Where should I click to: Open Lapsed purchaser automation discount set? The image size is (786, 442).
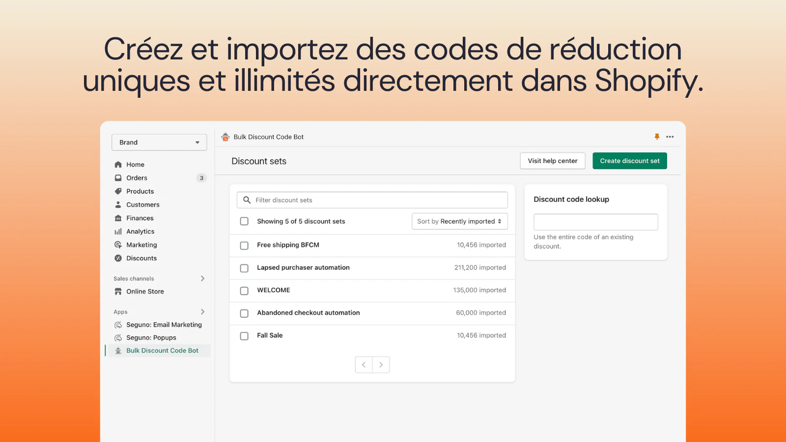click(303, 268)
